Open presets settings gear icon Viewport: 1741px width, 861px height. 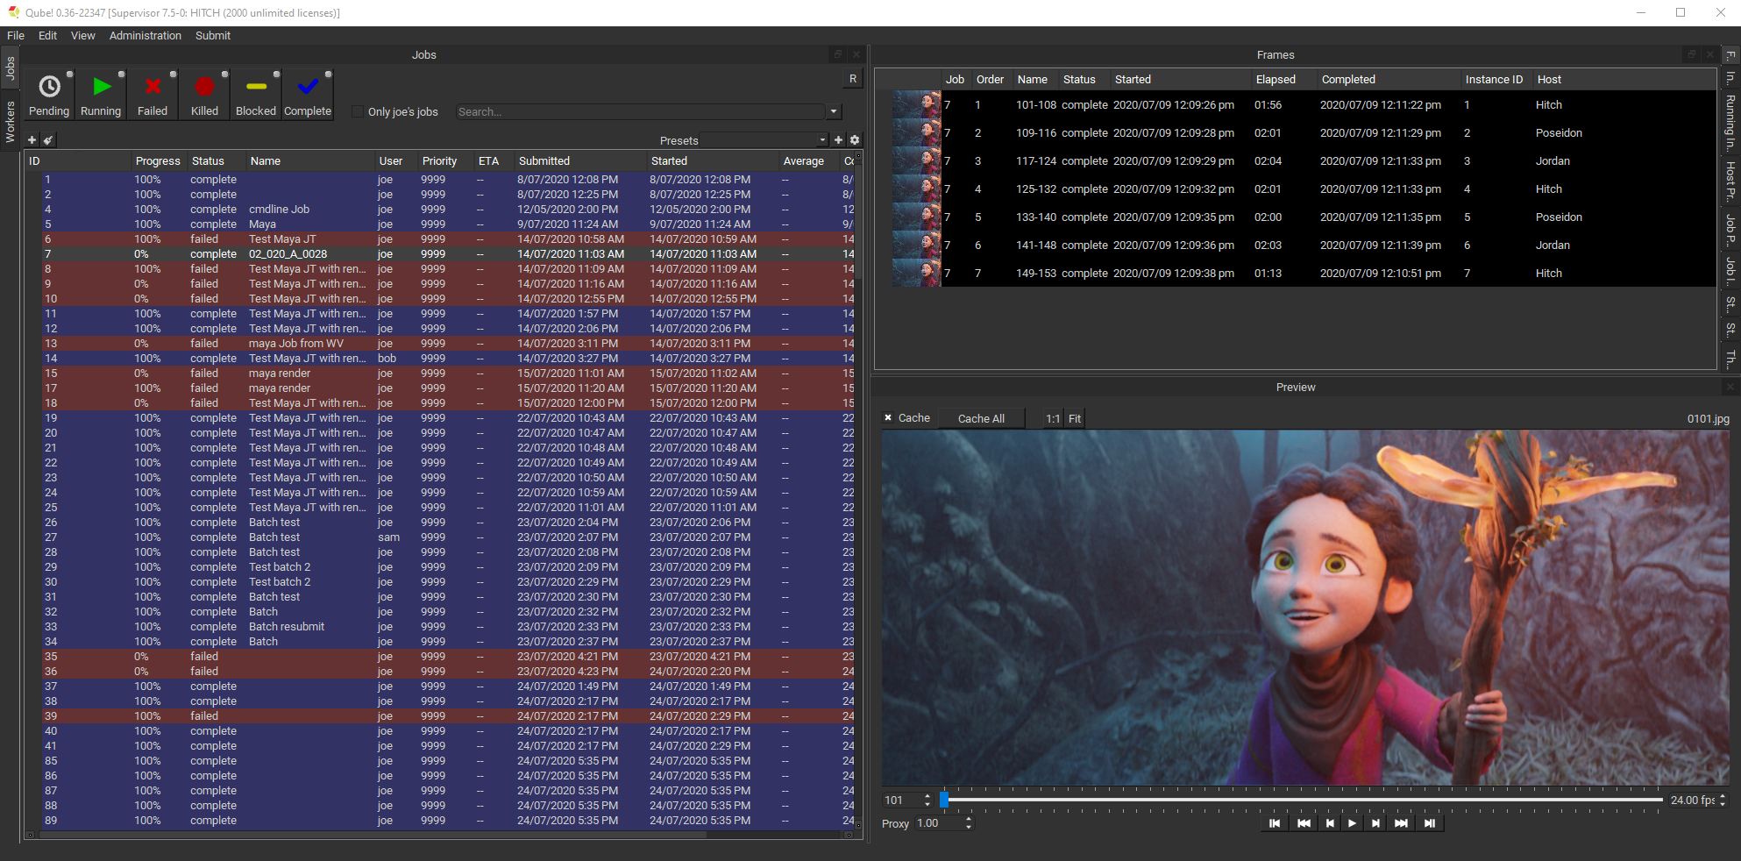point(855,140)
